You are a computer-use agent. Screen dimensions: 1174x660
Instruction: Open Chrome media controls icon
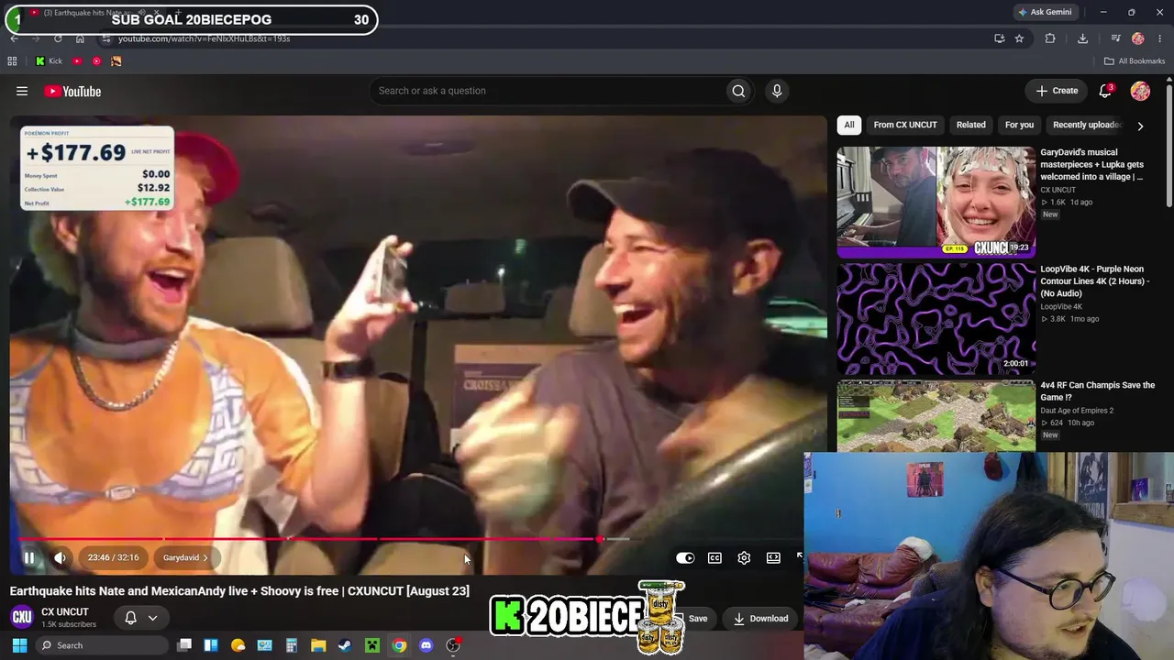[x=1115, y=38]
